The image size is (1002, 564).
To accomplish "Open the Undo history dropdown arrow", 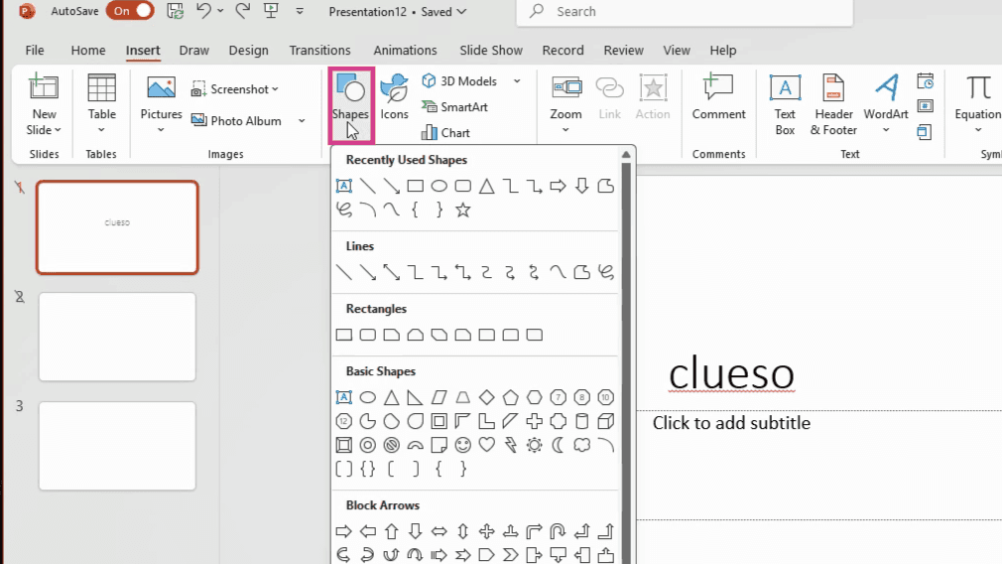I will 220,11.
